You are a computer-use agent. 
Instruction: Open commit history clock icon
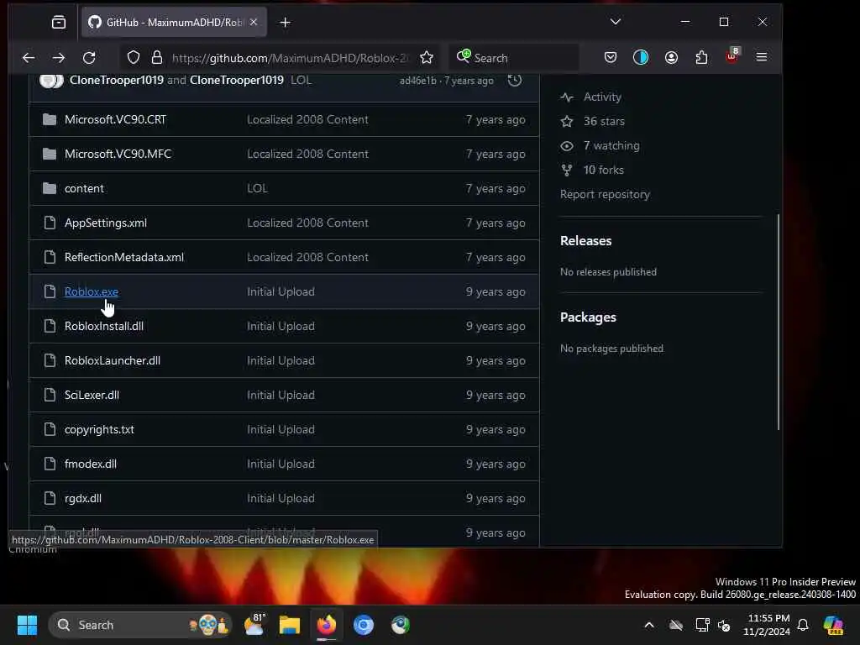click(x=515, y=81)
